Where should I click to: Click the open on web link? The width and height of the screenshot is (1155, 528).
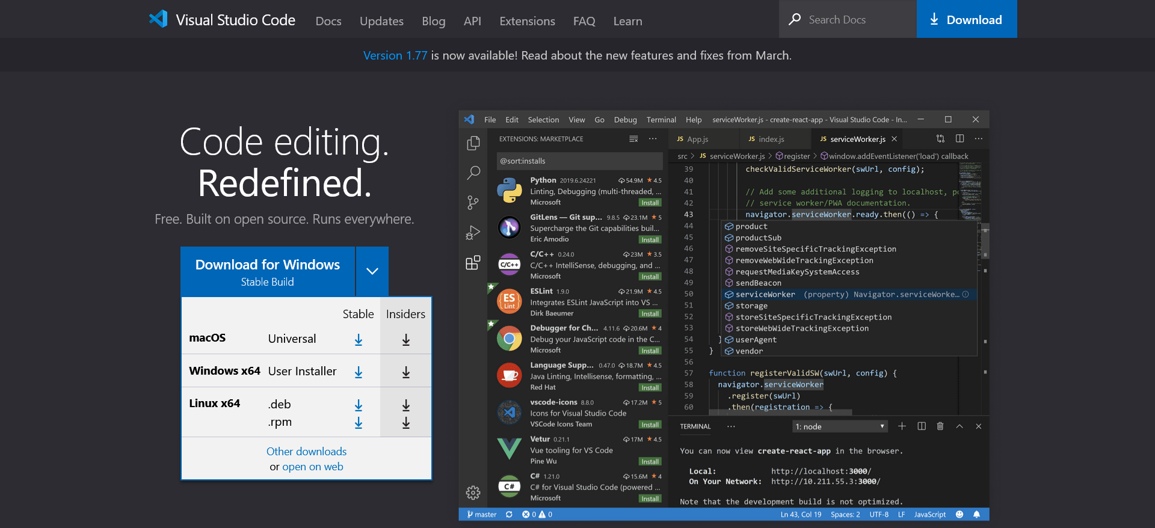point(313,467)
